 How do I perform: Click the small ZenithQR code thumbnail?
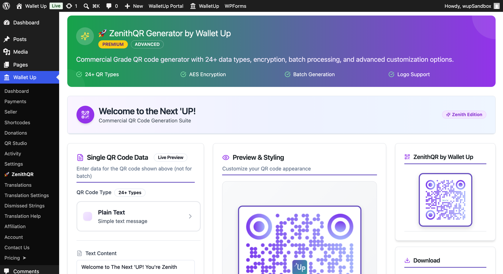445,200
